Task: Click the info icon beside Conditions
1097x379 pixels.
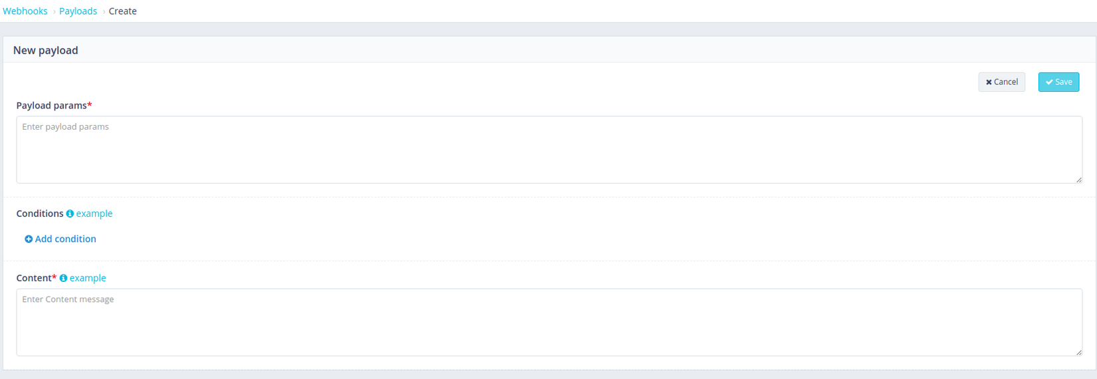Action: click(x=70, y=214)
